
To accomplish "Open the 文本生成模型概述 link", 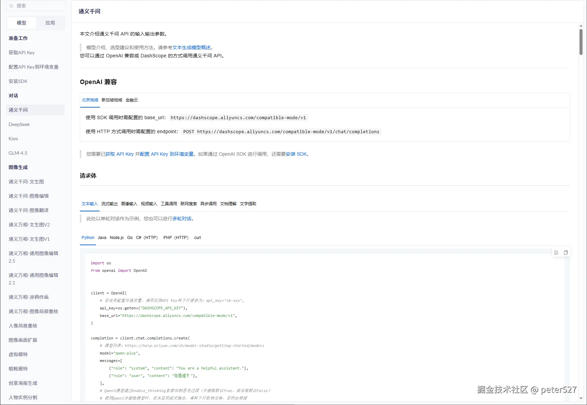I will 191,48.
